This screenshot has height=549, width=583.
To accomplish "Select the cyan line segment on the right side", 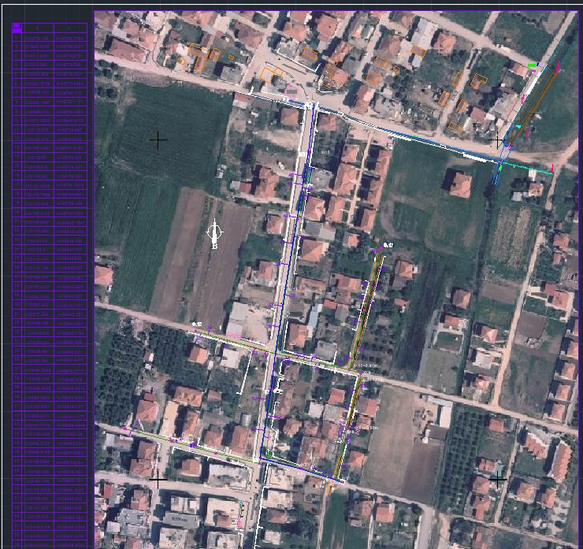I will click(x=528, y=169).
